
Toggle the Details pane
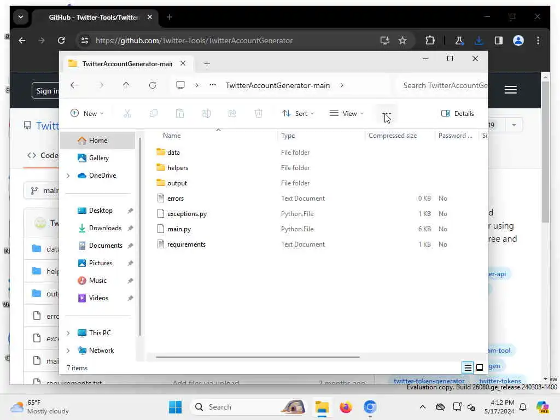tap(458, 114)
